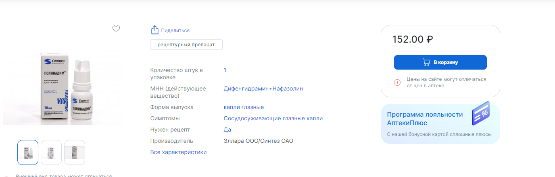The image size is (555, 177).
Task: Click the Количество штук в упаковке label
Action: (177, 74)
